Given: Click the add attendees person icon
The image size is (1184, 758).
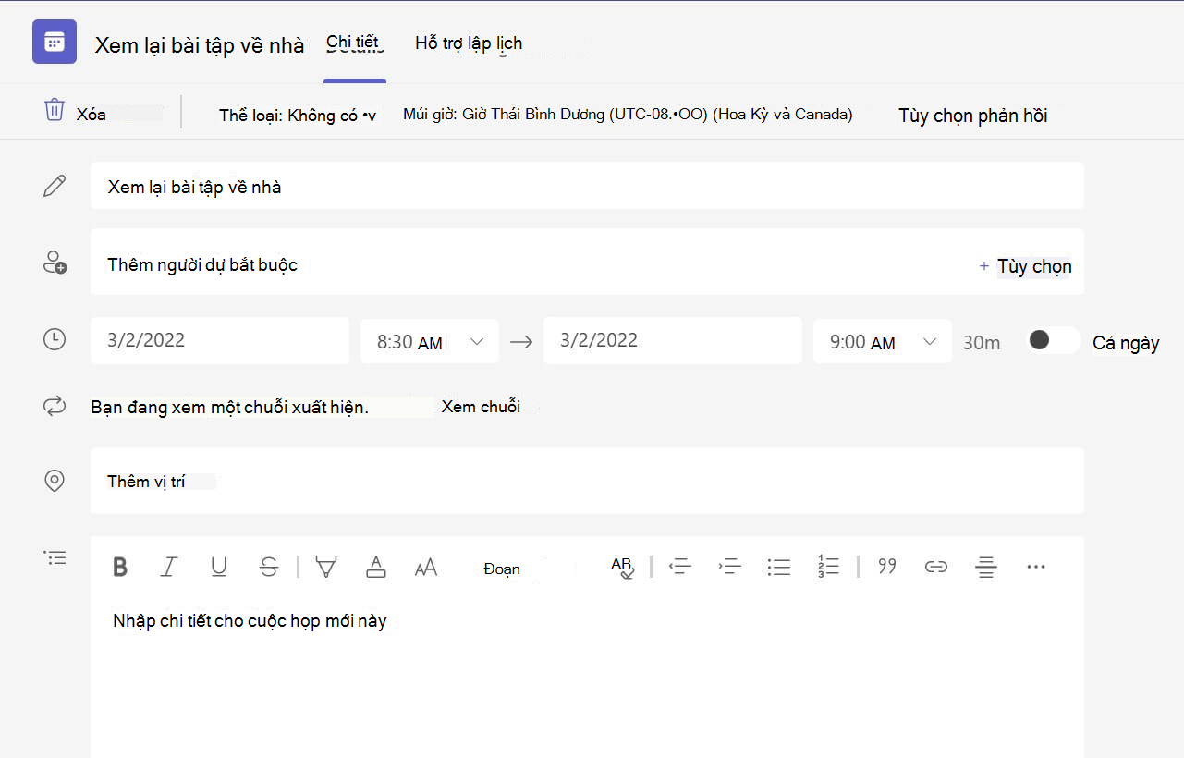Looking at the screenshot, I should pos(55,263).
